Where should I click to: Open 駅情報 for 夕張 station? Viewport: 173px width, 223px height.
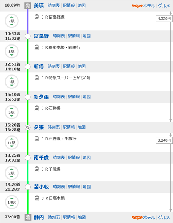click(69, 127)
